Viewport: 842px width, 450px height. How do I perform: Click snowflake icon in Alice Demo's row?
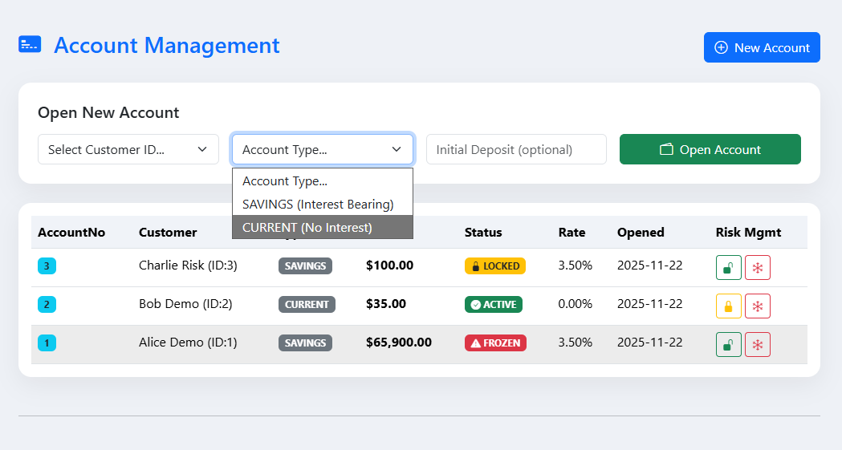[x=757, y=344]
